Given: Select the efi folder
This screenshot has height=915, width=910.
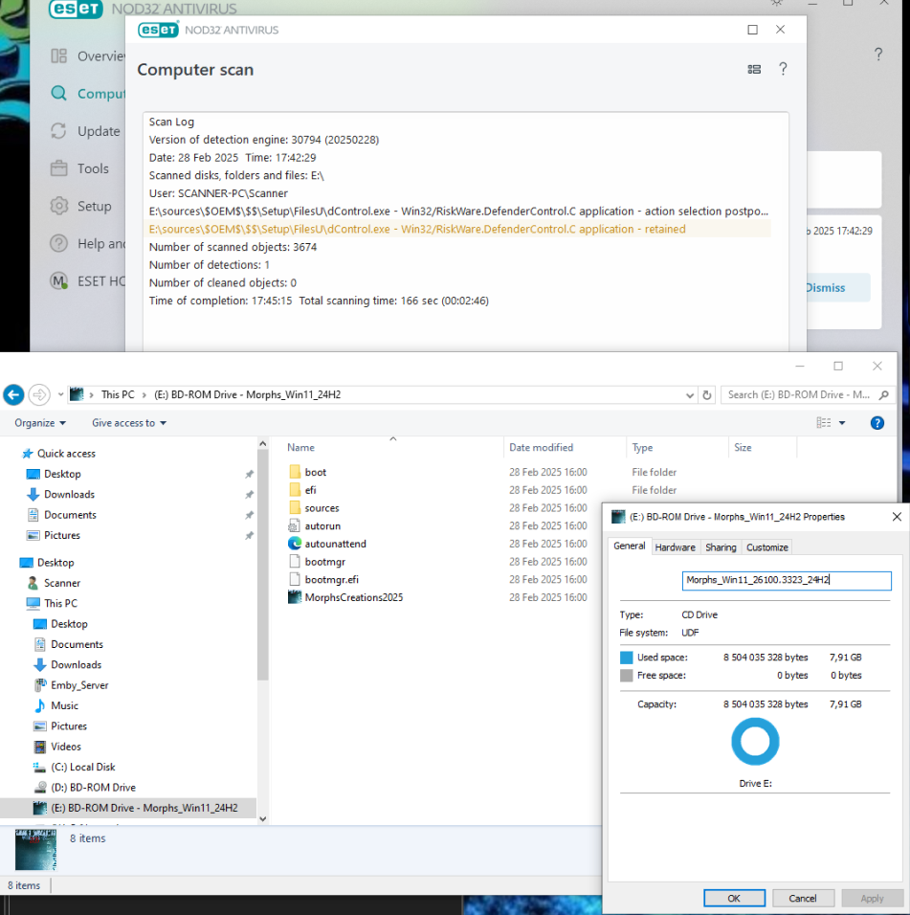Looking at the screenshot, I should 310,490.
